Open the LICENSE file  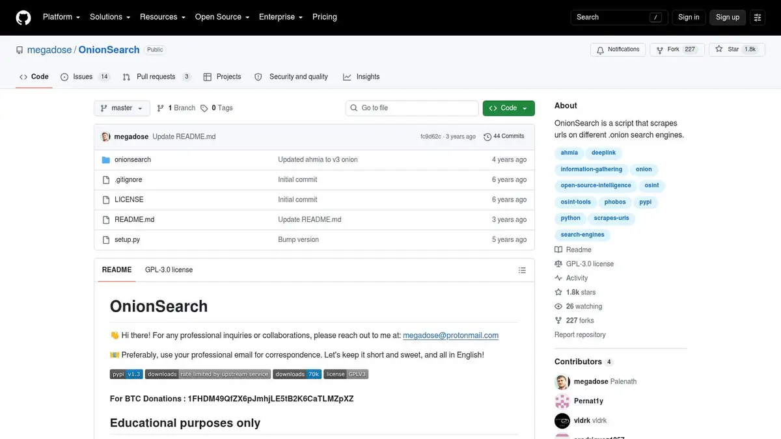click(x=129, y=200)
